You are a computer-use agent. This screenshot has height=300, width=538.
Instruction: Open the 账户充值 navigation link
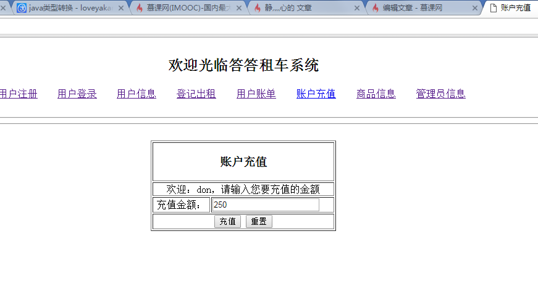click(316, 94)
